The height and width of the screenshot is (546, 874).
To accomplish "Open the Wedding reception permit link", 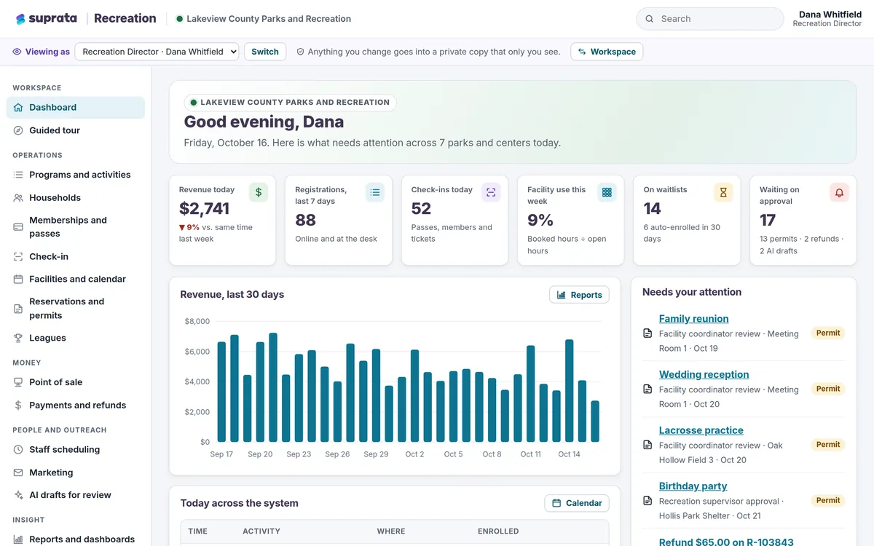I will (x=704, y=375).
